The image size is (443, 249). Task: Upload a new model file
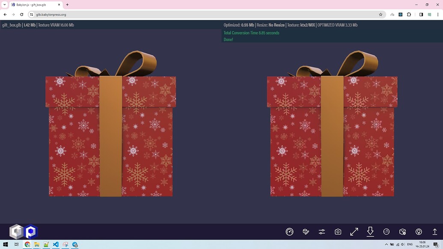click(x=434, y=231)
